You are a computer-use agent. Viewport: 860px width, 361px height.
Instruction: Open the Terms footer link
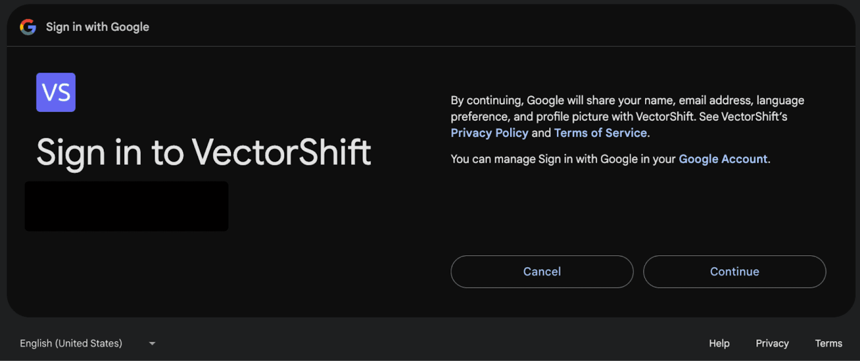(x=828, y=343)
